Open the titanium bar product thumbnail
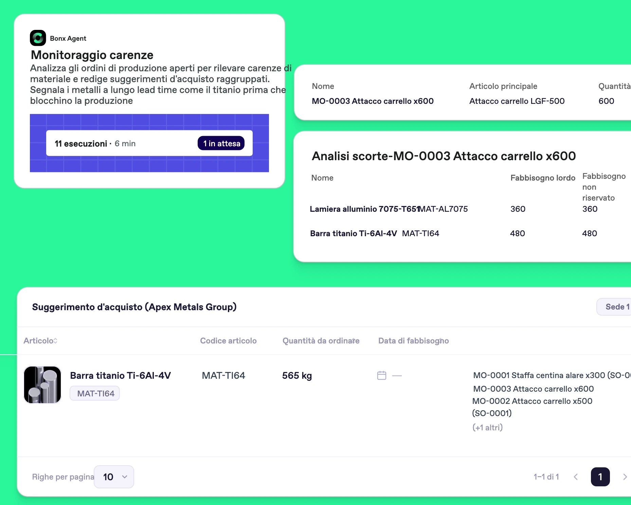The image size is (631, 505). [x=42, y=385]
